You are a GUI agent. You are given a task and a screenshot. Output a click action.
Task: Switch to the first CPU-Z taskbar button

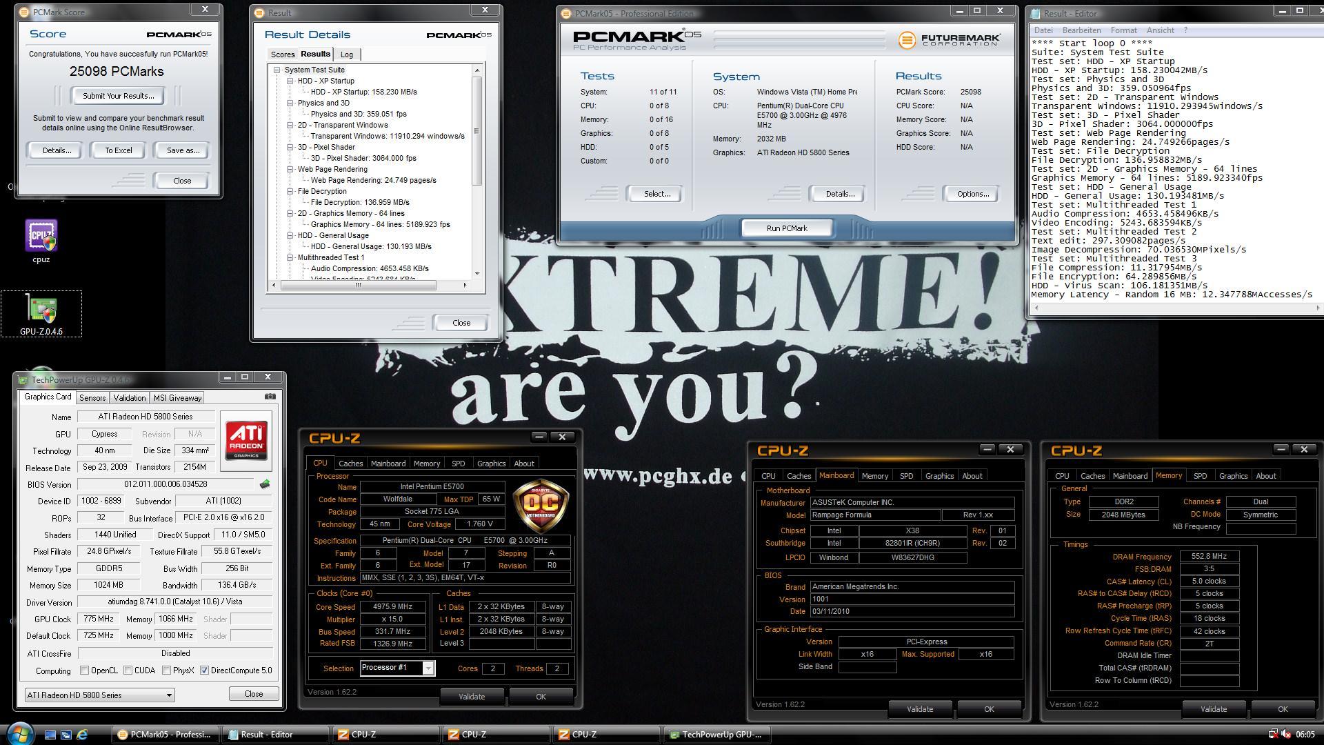(385, 735)
